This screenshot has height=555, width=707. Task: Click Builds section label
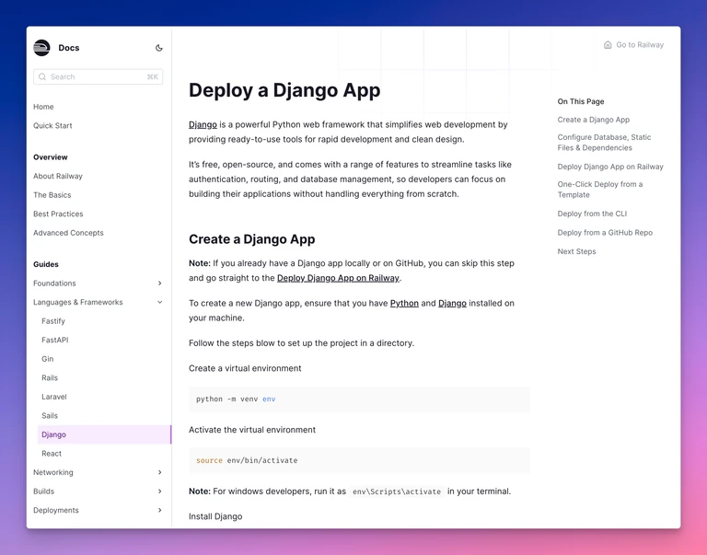pos(44,491)
